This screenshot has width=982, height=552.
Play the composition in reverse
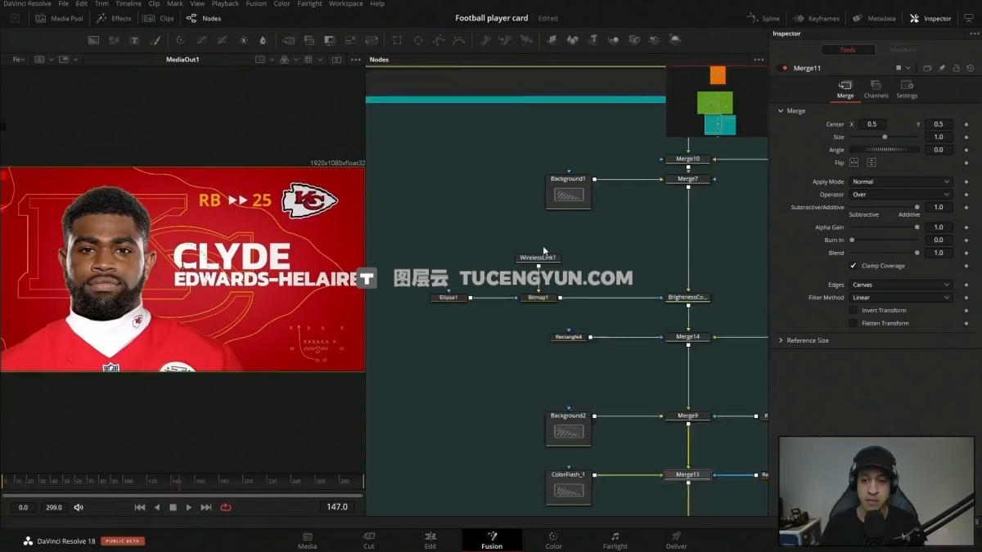click(x=157, y=507)
